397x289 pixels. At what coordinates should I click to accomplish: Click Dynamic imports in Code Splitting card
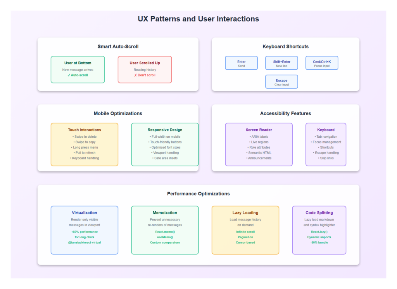click(x=319, y=237)
